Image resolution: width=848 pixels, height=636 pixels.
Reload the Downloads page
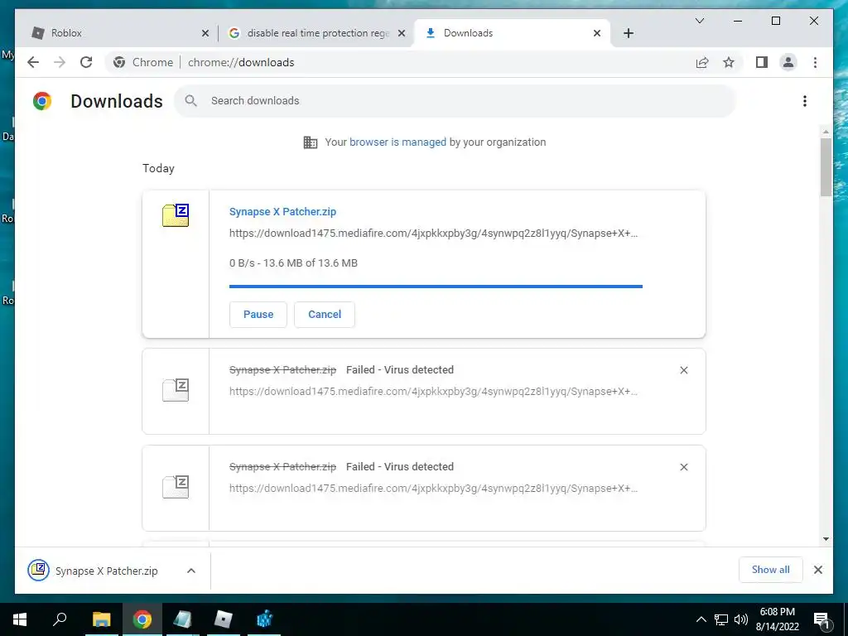(x=86, y=62)
